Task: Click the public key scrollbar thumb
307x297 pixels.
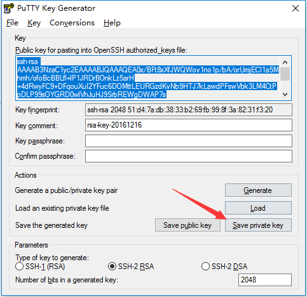Action: (x=285, y=74)
